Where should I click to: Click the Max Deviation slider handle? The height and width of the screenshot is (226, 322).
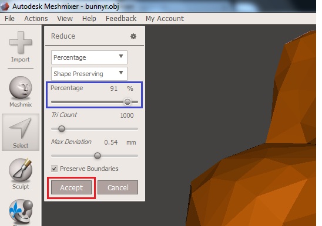click(98, 156)
